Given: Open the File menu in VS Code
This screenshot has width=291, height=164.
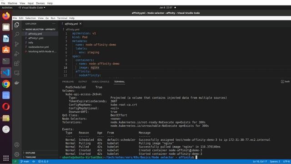Looking at the screenshot, I should pos(15,18).
